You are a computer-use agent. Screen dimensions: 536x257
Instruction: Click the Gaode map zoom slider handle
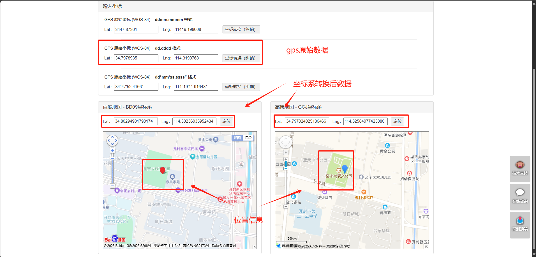click(286, 169)
